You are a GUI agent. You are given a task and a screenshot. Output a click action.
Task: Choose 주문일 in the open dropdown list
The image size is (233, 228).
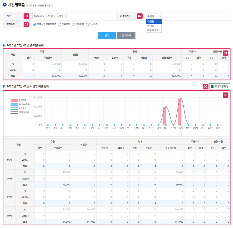[154, 21]
